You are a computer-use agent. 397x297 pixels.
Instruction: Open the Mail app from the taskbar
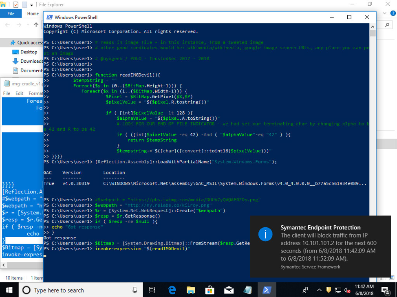[x=229, y=290]
